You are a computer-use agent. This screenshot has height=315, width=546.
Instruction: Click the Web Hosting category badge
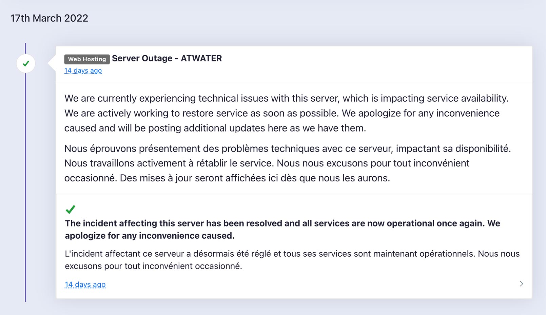coord(87,59)
